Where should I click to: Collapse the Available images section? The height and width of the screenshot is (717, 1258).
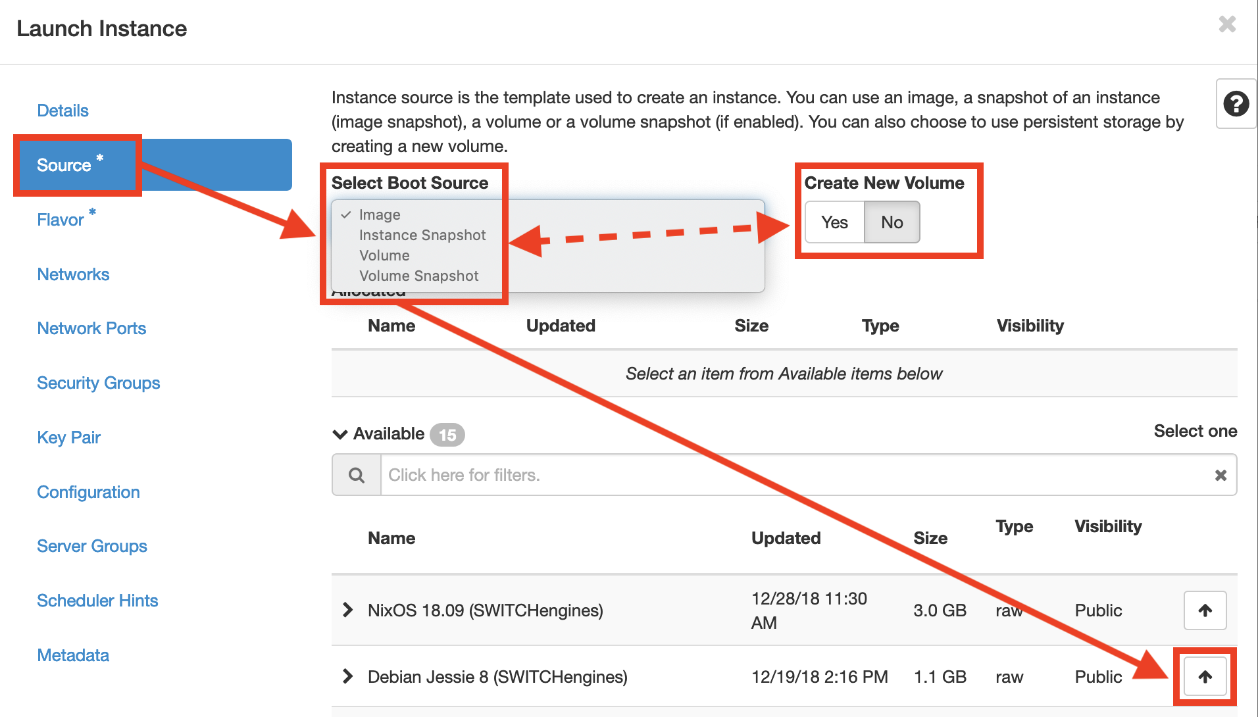tap(340, 433)
